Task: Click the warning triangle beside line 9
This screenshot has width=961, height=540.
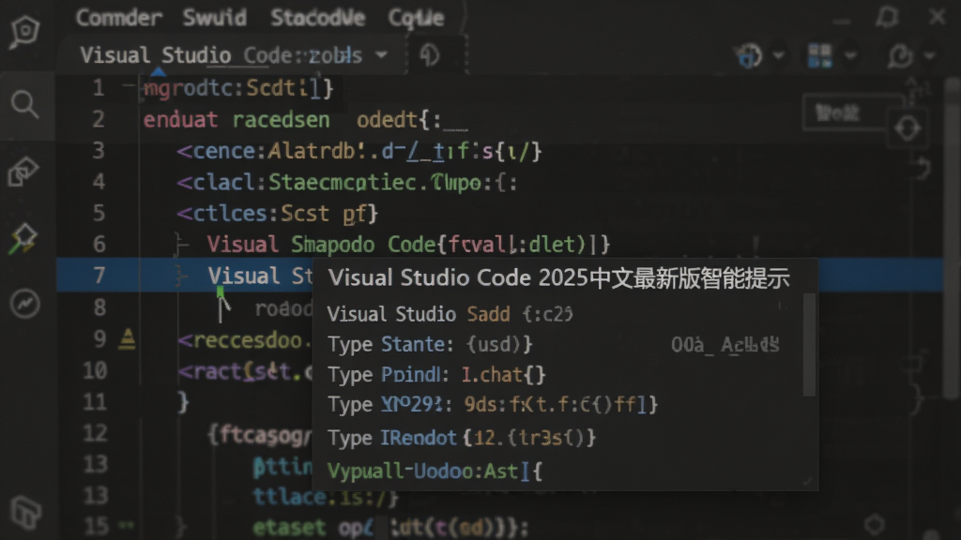Action: click(x=127, y=338)
